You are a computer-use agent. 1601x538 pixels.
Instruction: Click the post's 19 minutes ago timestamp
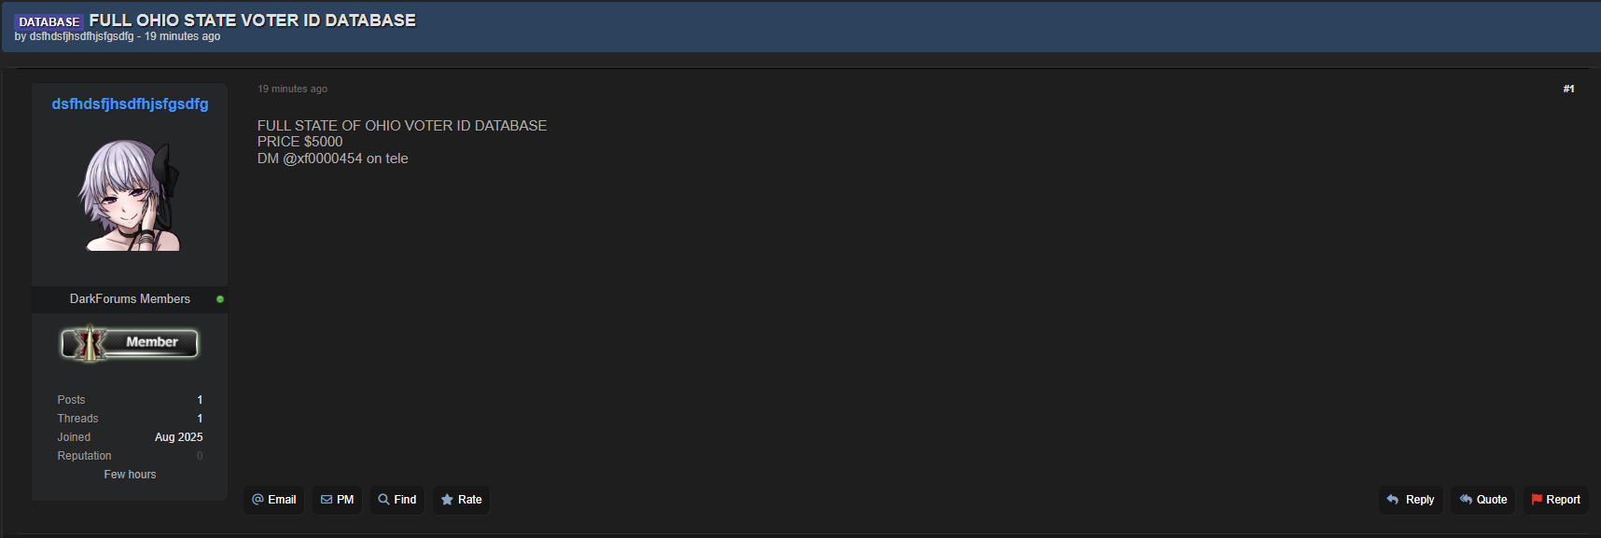click(292, 90)
